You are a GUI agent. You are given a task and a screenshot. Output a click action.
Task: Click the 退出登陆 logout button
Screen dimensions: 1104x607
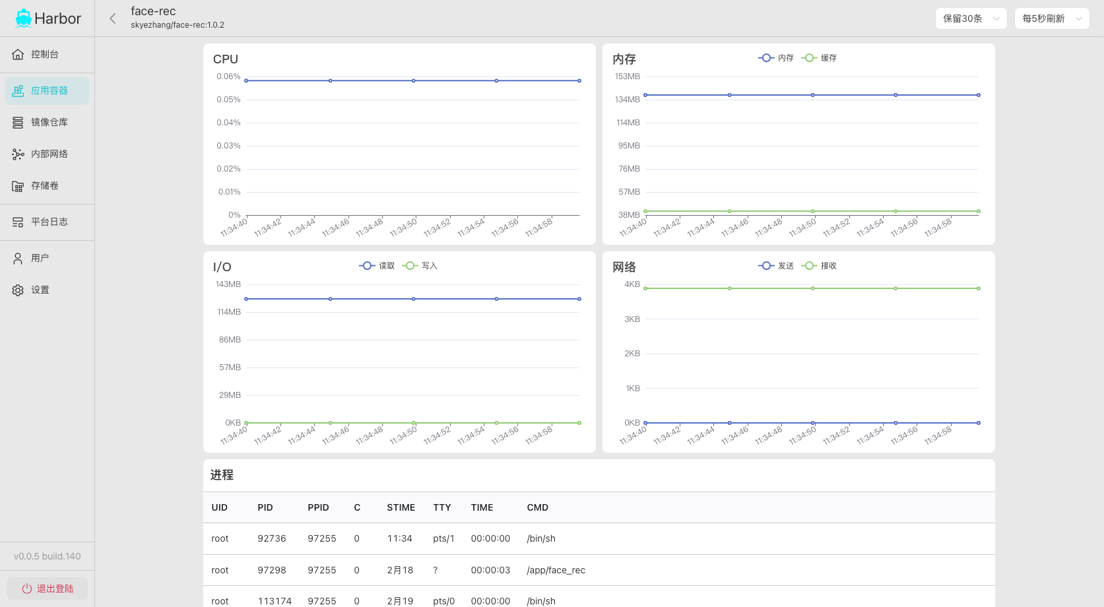(x=47, y=589)
